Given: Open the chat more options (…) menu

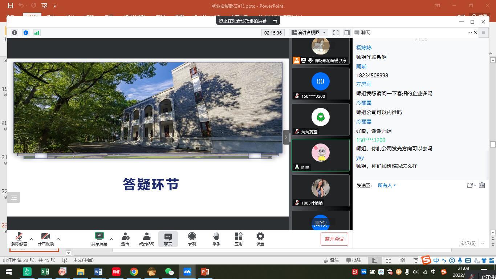Looking at the screenshot, I should (469, 32).
